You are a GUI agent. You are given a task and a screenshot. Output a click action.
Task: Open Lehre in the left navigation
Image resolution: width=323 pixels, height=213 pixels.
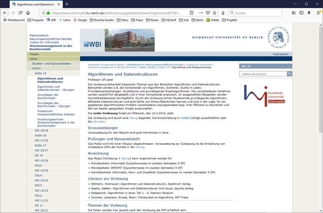click(x=53, y=59)
